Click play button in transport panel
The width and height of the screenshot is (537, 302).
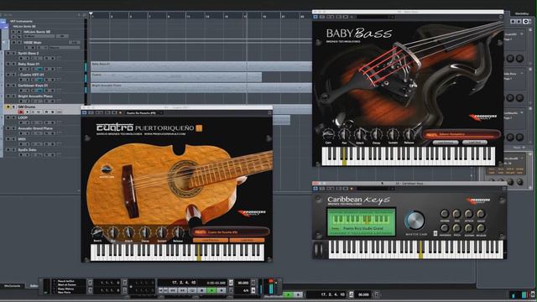click(x=211, y=290)
